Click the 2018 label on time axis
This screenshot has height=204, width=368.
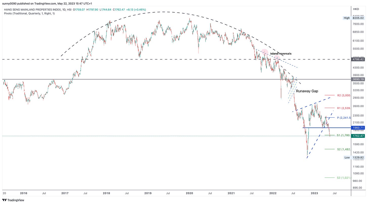pos(106,193)
